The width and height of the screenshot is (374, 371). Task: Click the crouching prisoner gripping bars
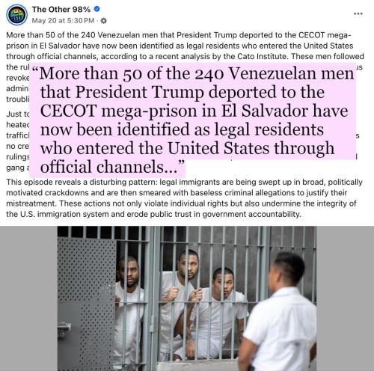[x=218, y=314]
